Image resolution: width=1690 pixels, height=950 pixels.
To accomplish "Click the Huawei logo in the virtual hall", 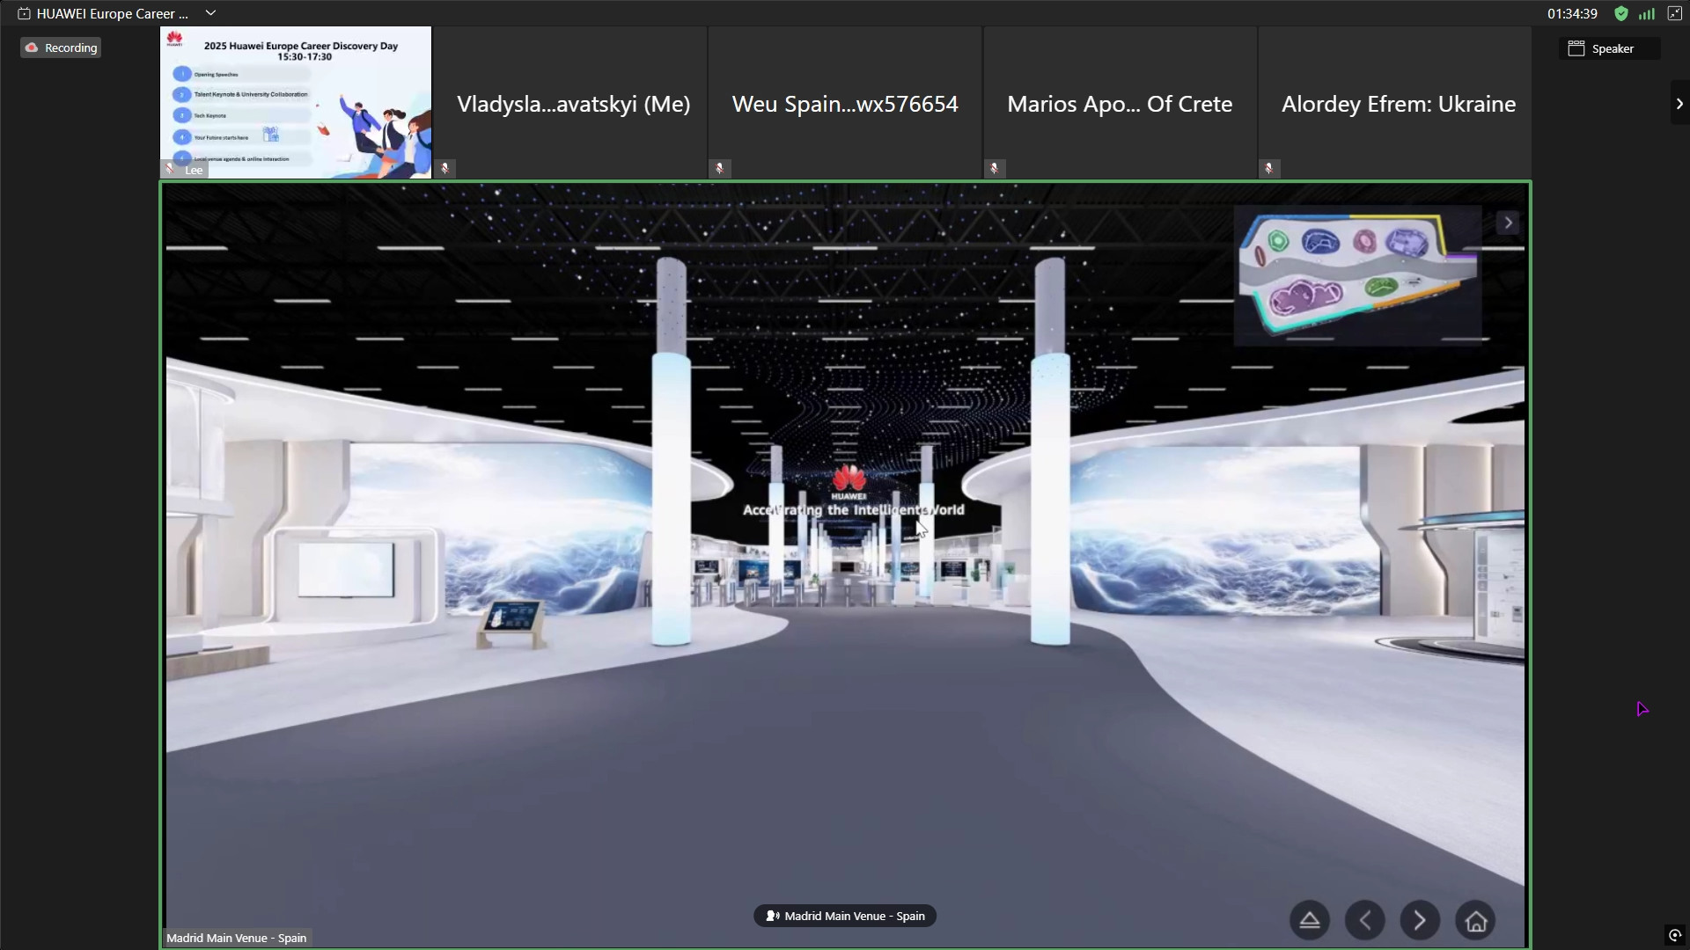I will pyautogui.click(x=849, y=481).
